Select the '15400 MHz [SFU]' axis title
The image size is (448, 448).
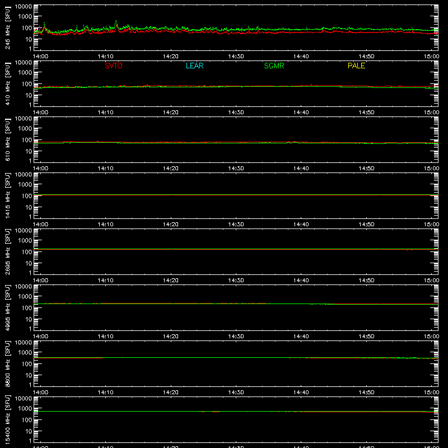point(7,419)
